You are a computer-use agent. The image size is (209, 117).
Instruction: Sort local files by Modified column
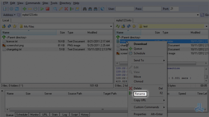point(99,32)
